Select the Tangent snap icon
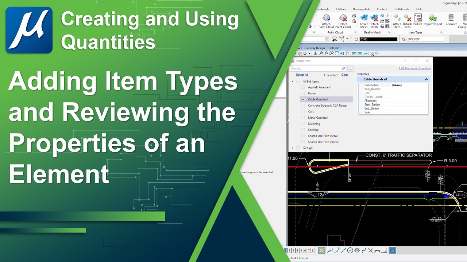Screen dimensions: 467x262 pyautogui.click(x=377, y=250)
